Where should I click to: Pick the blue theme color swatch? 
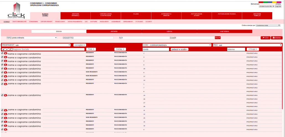coord(270,2)
